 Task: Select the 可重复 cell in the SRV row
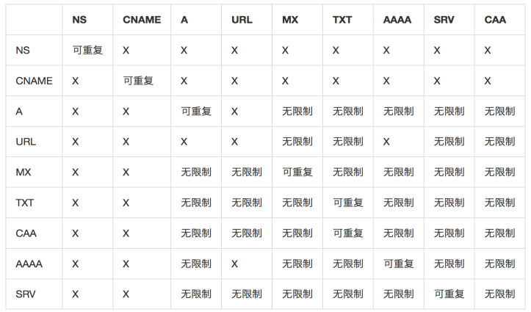(x=449, y=294)
